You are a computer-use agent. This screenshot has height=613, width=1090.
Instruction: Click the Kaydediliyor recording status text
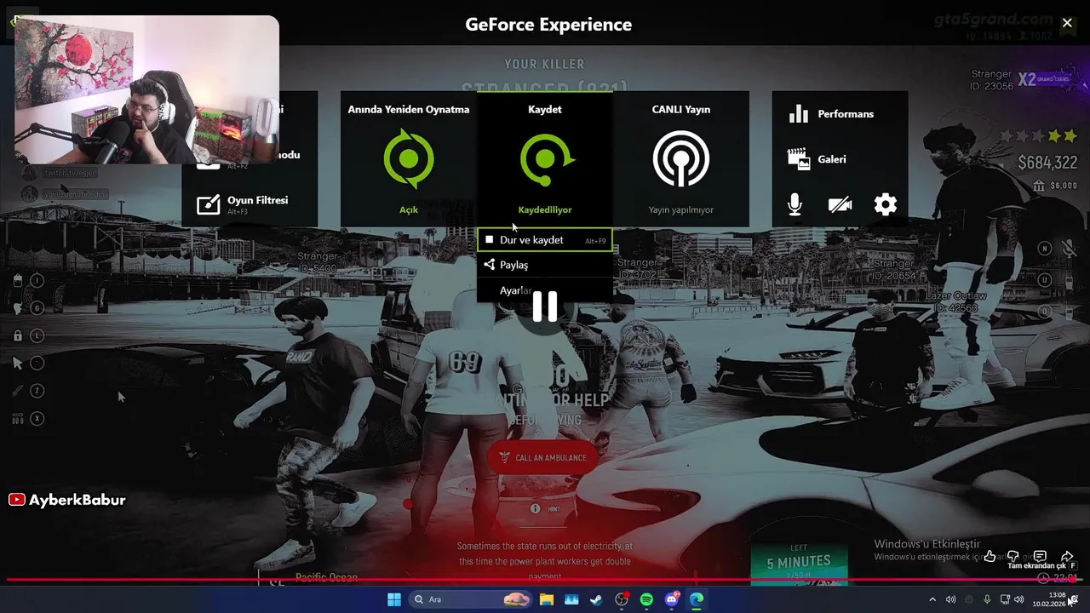[545, 209]
